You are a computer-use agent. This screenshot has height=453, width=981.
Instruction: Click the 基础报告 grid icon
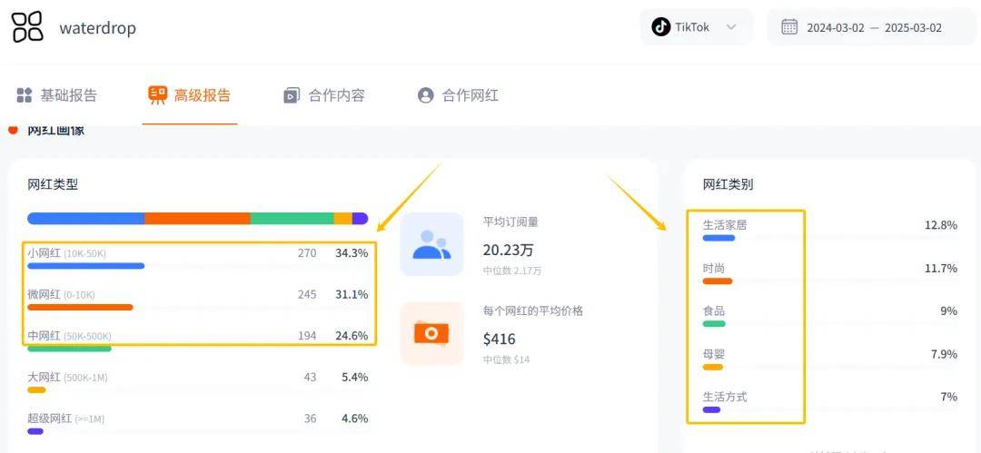pyautogui.click(x=25, y=95)
